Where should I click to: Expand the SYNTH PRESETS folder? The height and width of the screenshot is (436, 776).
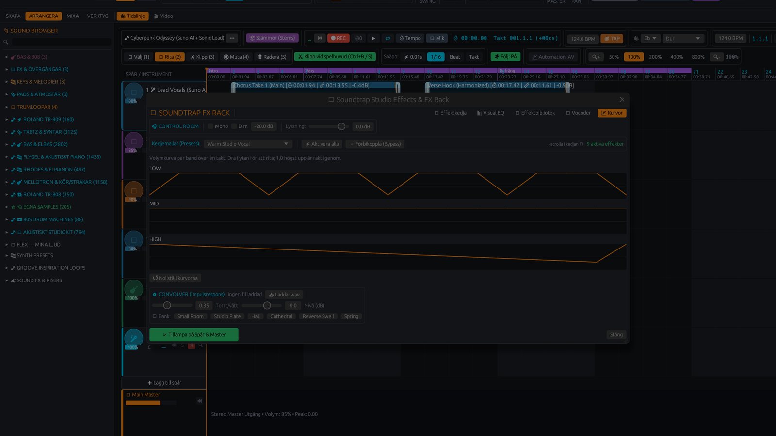7,255
